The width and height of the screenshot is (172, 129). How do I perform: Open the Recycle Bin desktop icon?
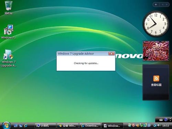pyautogui.click(x=9, y=8)
